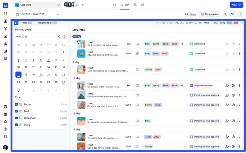Open the calendar view icon

114,5
